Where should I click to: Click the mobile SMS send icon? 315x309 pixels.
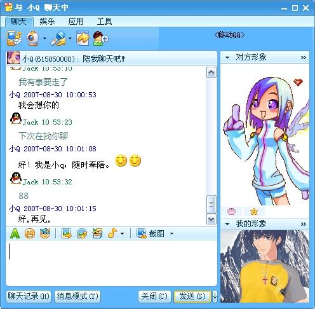(x=14, y=38)
